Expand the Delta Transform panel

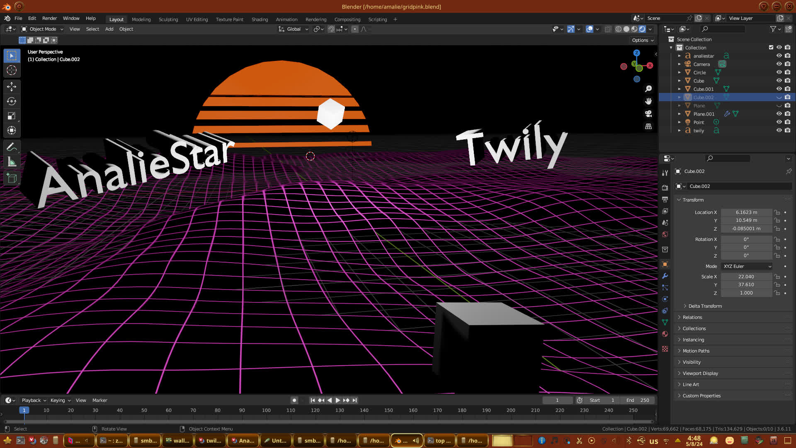tap(705, 306)
